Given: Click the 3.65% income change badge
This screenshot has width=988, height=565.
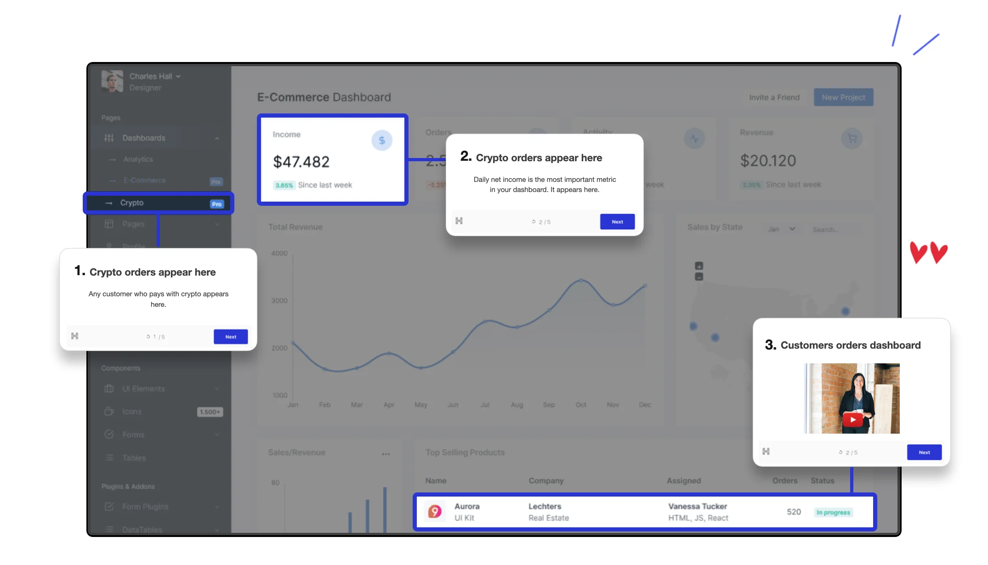Looking at the screenshot, I should click(x=284, y=186).
